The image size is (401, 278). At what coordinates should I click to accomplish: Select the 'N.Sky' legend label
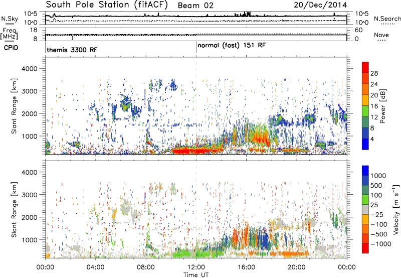click(10, 19)
